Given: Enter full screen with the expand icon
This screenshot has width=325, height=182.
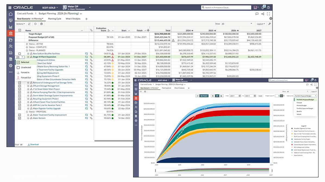Looking at the screenshot, I should click(x=269, y=14).
